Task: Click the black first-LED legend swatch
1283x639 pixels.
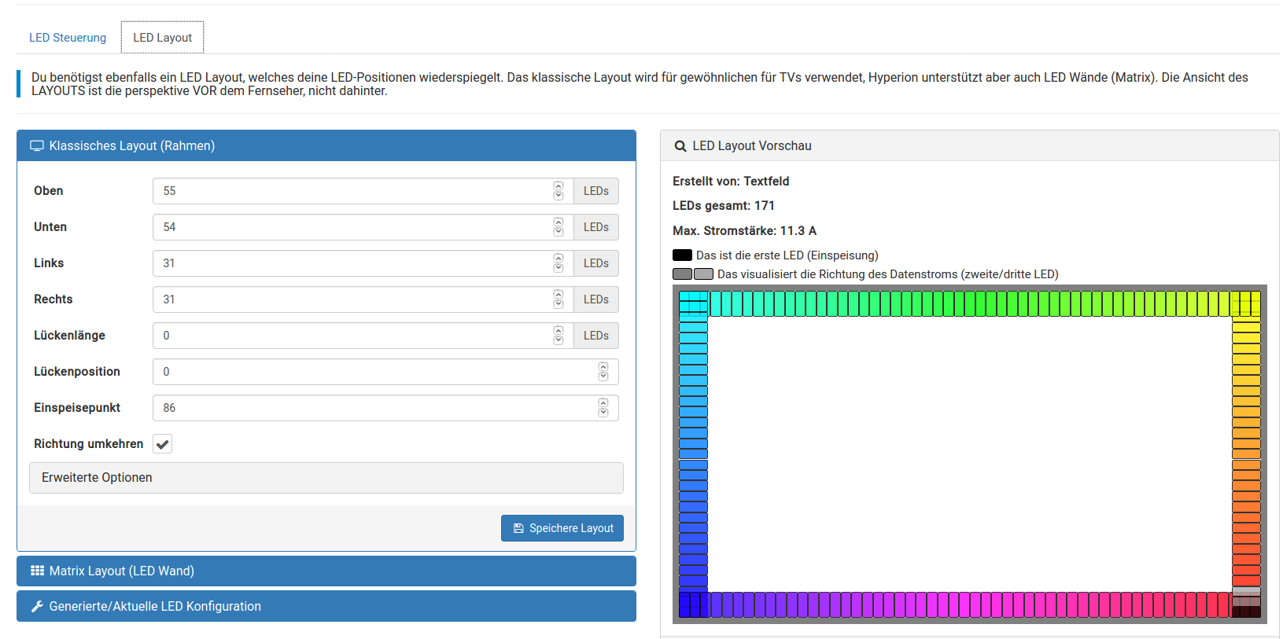Action: click(682, 255)
